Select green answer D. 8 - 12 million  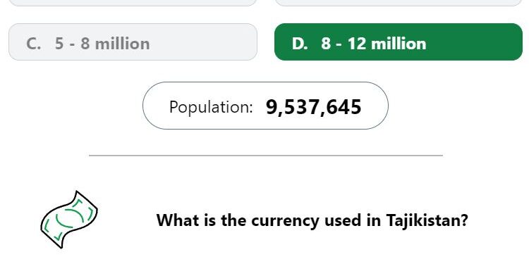click(x=399, y=42)
